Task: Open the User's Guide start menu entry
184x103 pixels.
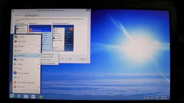Action: click(27, 41)
